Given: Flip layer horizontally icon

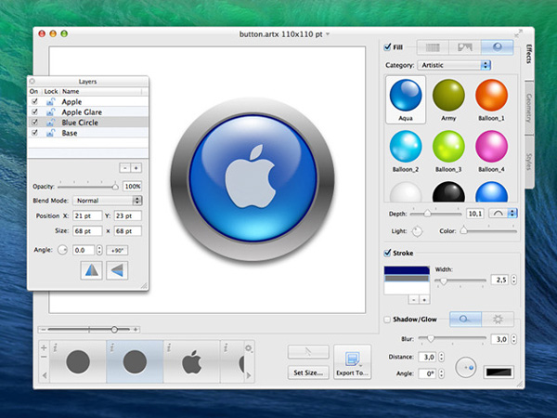Looking at the screenshot, I should pos(91,270).
